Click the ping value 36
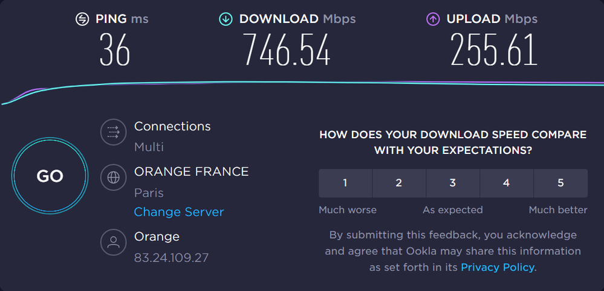This screenshot has width=604, height=291. (x=115, y=50)
